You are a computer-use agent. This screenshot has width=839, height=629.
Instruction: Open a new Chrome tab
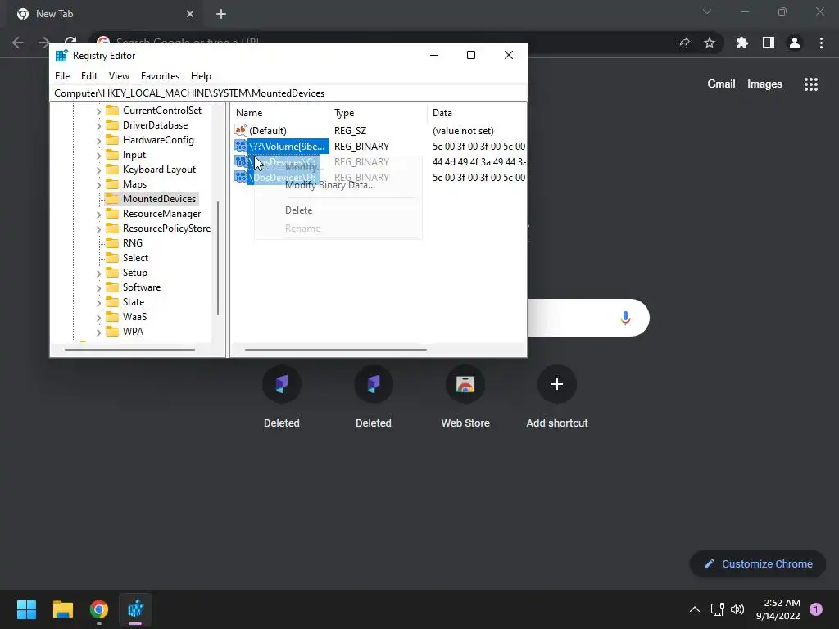pyautogui.click(x=221, y=14)
